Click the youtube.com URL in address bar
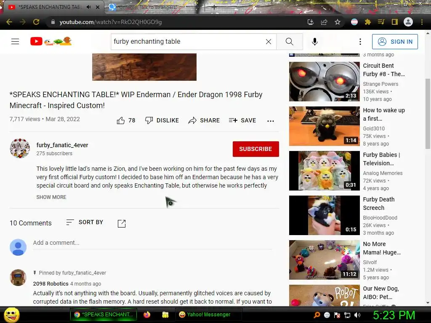 tap(111, 22)
